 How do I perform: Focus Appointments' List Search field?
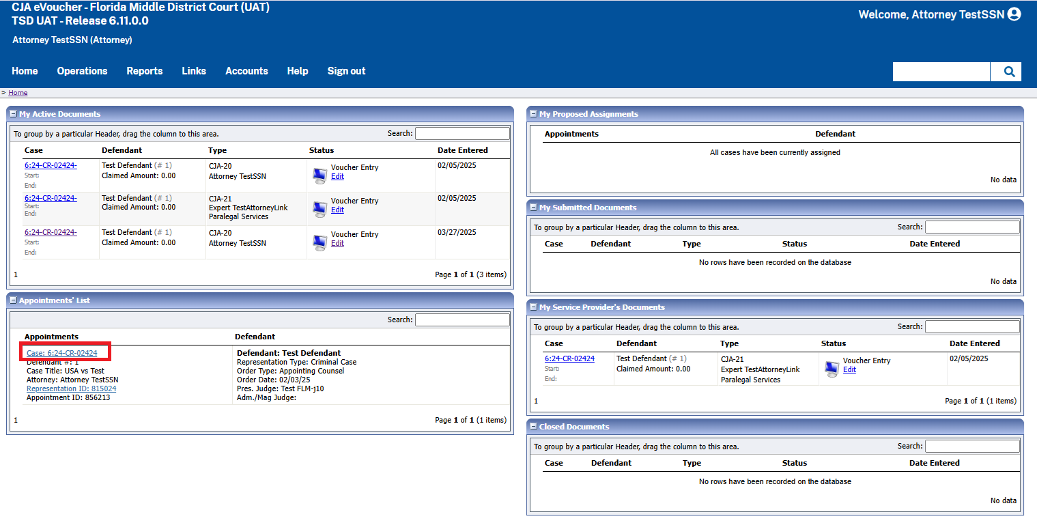point(462,320)
